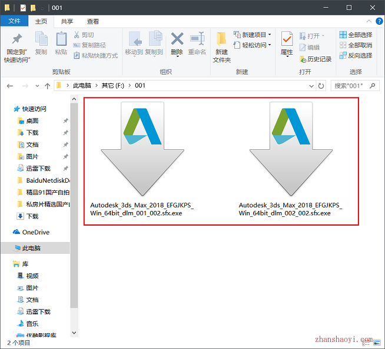Click Paste shortcut in ribbon
The image size is (385, 349).
[x=96, y=55]
